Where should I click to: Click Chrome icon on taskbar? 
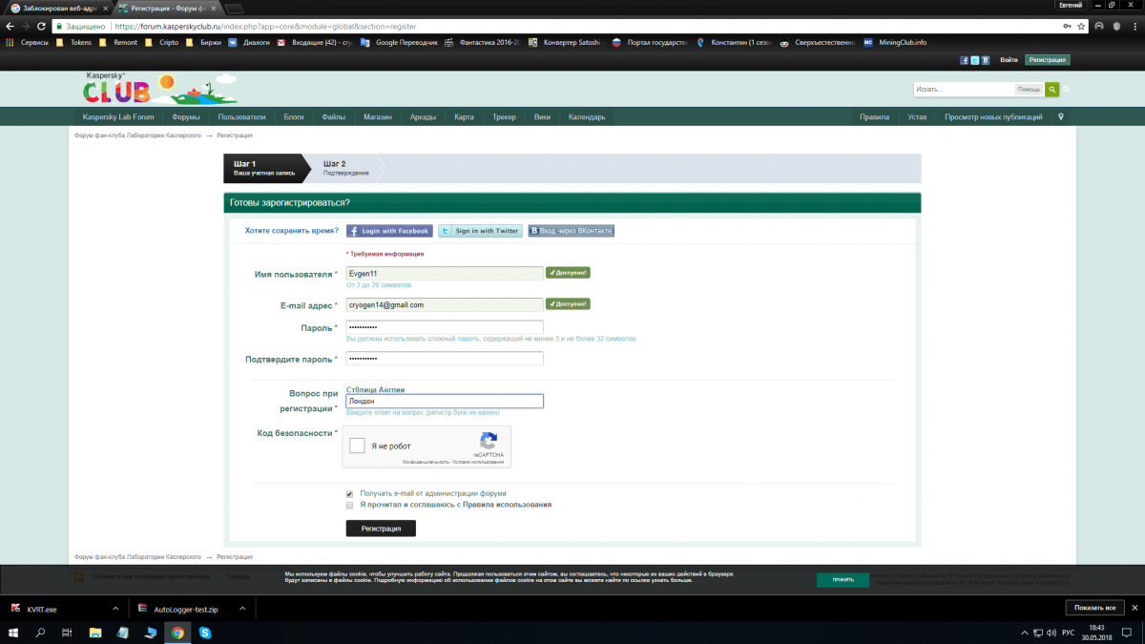click(177, 633)
